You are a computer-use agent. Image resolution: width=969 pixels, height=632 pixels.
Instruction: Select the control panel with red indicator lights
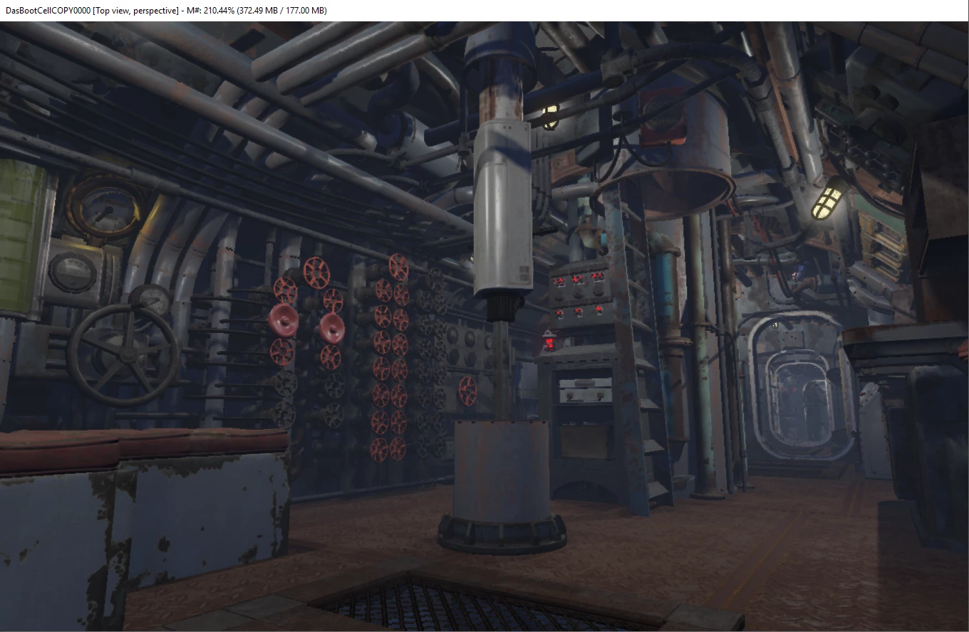[581, 294]
